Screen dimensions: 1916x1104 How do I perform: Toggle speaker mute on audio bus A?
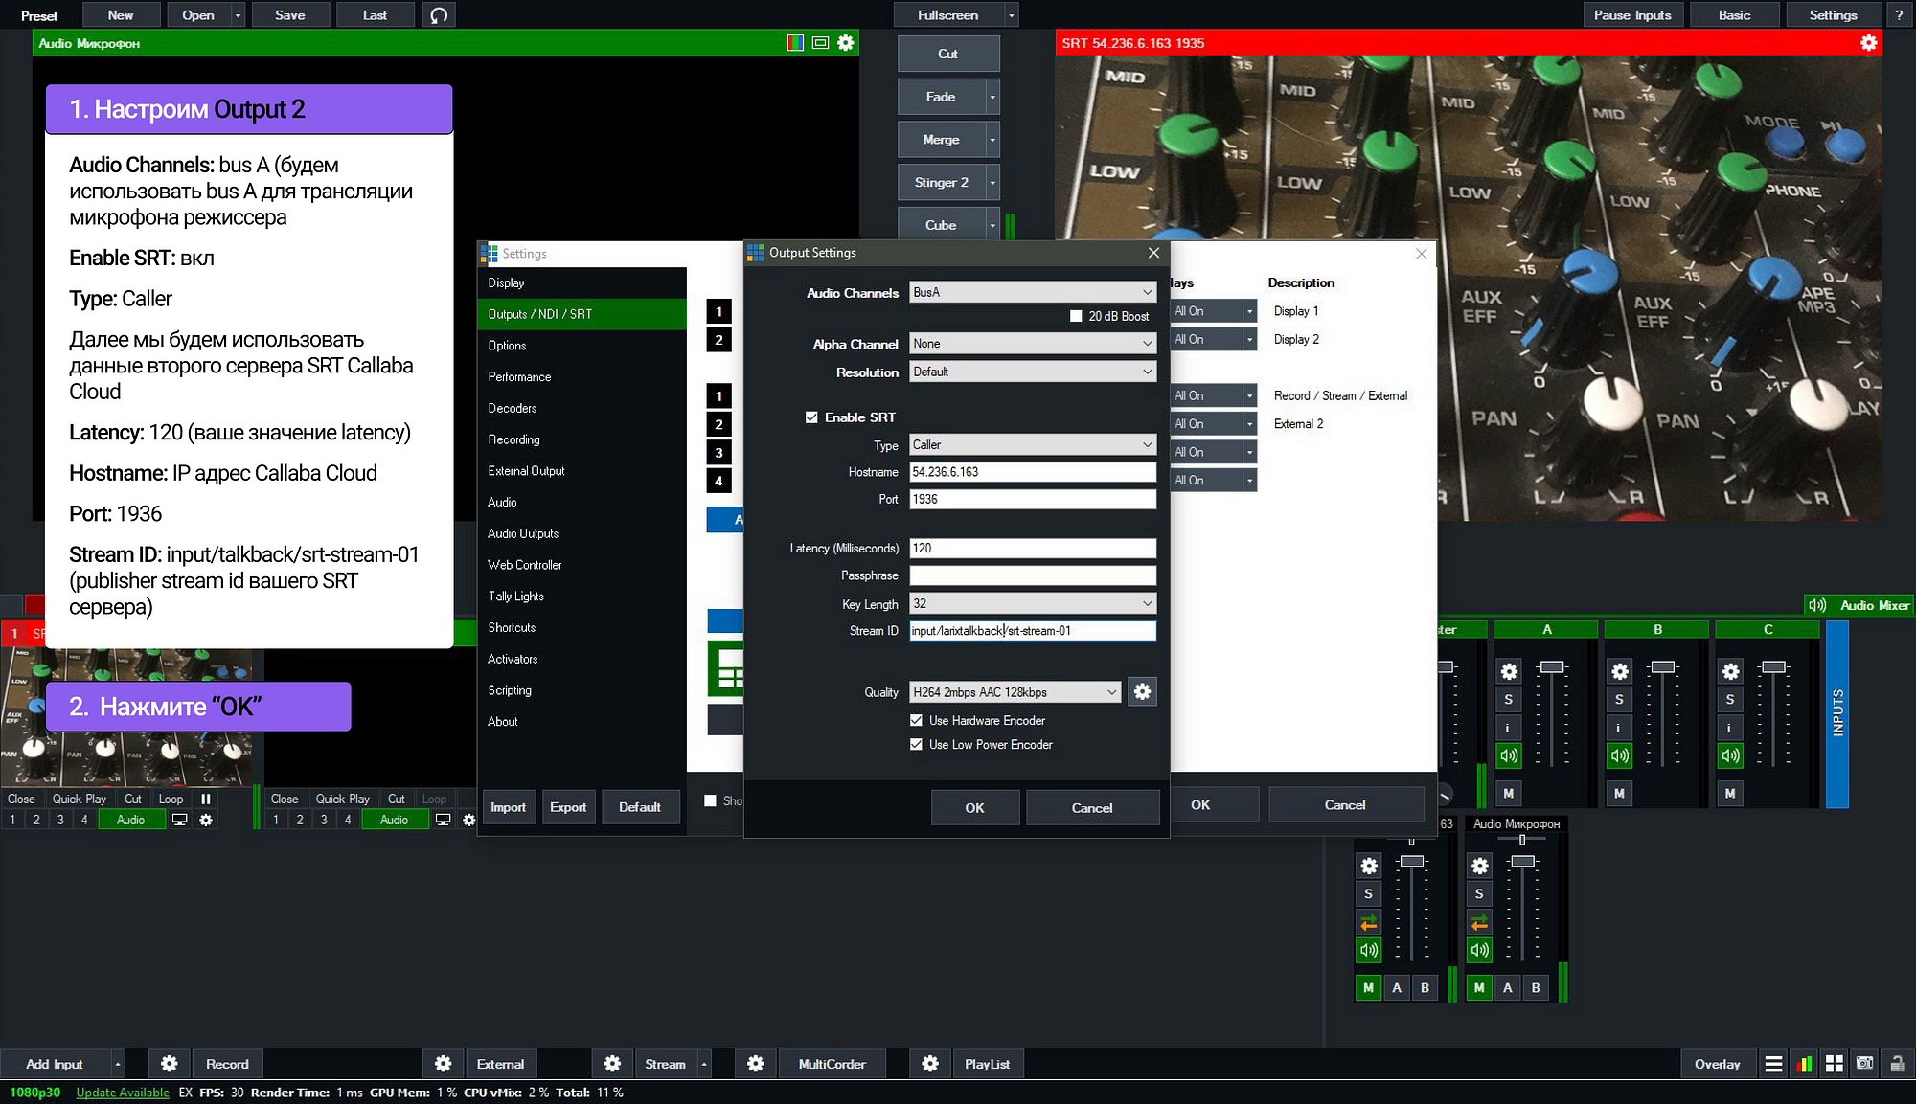click(x=1509, y=755)
